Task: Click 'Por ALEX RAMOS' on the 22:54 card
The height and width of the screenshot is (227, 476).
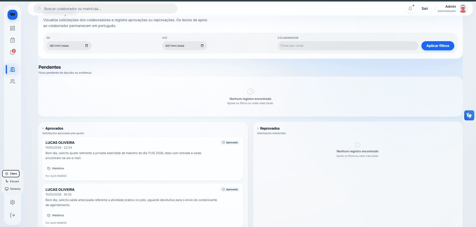Action: pyautogui.click(x=56, y=176)
